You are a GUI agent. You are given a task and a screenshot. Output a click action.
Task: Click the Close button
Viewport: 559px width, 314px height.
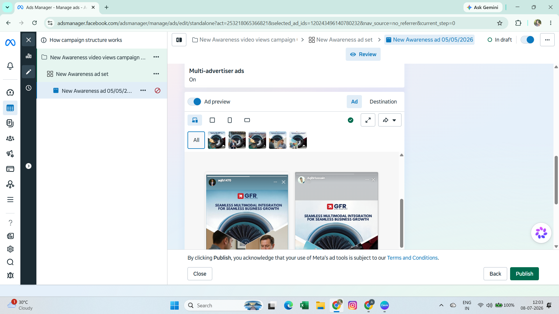200,274
